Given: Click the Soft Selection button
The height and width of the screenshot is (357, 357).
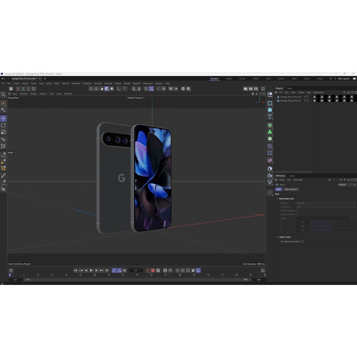Looking at the screenshot, I should [x=291, y=189].
